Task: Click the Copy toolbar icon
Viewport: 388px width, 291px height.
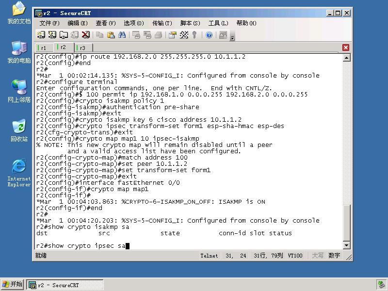Action: [x=100, y=35]
